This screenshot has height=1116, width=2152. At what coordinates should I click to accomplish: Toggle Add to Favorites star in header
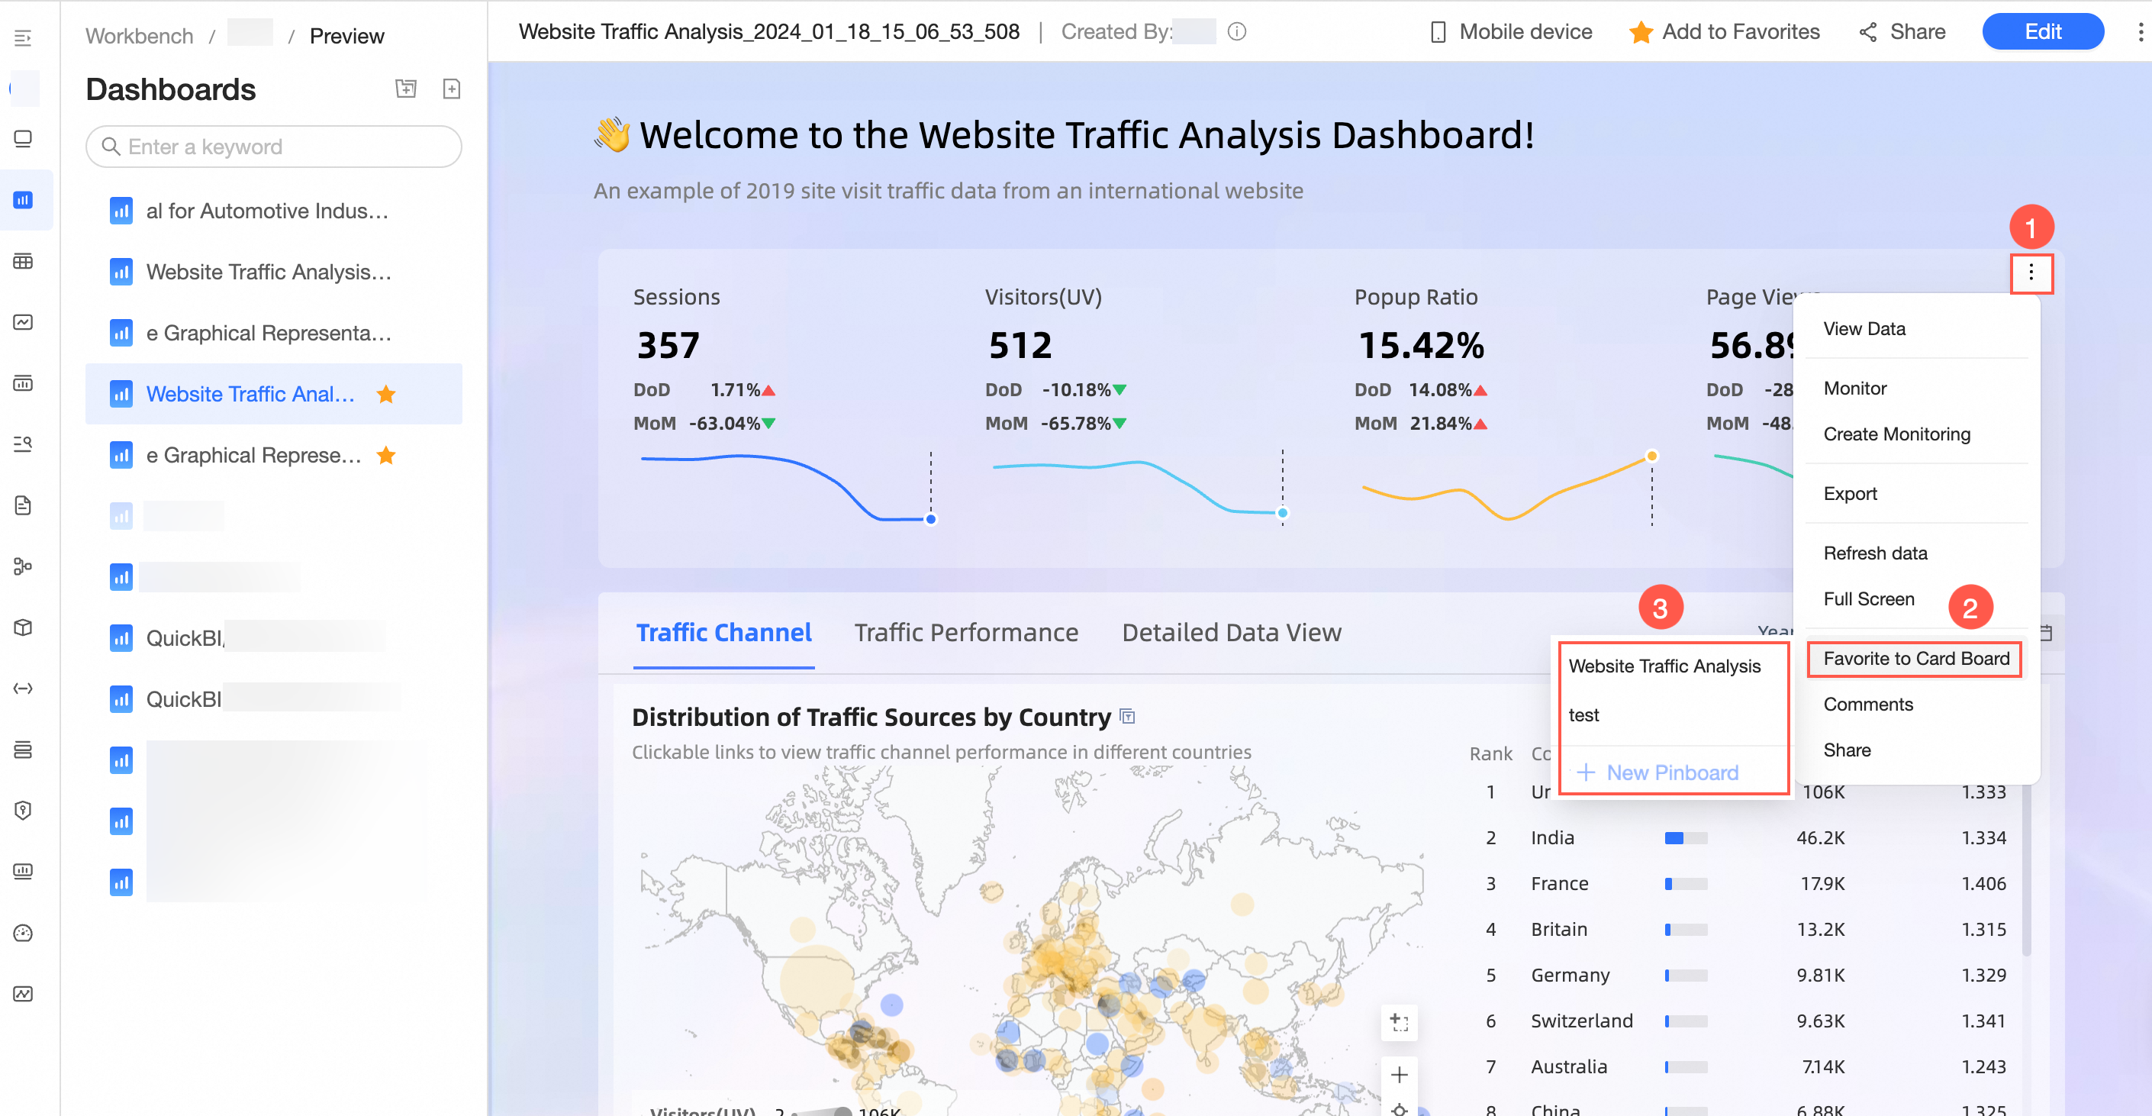click(1641, 33)
